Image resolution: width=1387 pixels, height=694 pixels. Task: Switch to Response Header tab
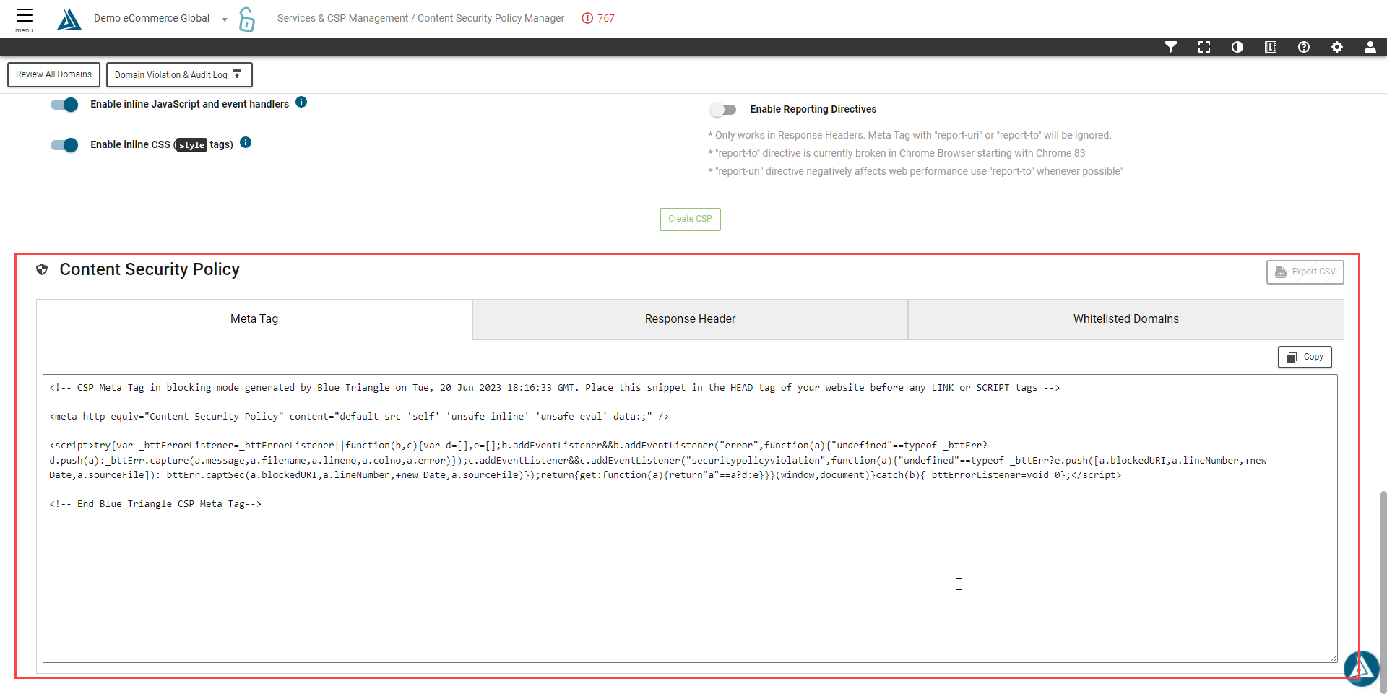coord(690,319)
